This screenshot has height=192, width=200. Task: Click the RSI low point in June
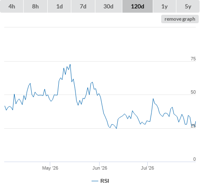tap(116, 128)
